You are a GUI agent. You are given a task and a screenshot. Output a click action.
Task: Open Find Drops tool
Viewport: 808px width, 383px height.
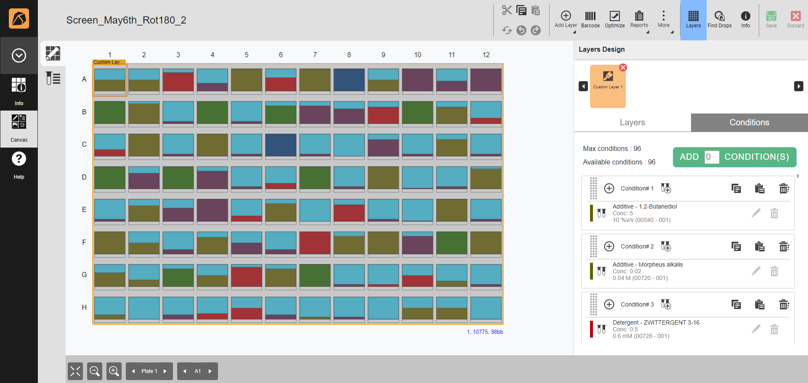pos(720,19)
